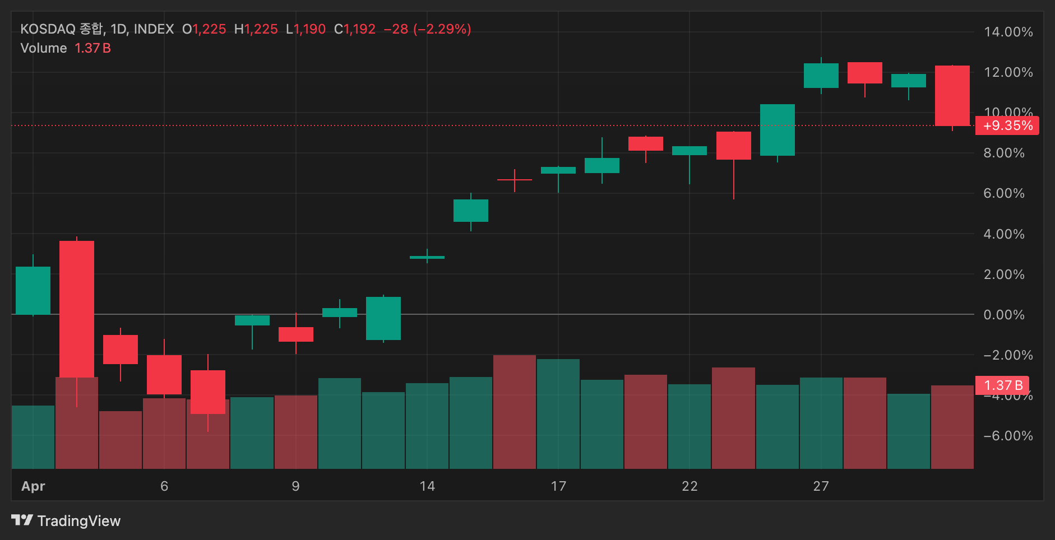Click the 14.00% price scale label

click(x=1008, y=32)
